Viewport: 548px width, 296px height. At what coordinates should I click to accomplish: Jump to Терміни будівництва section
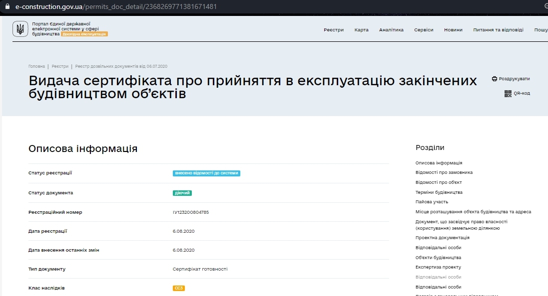point(439,192)
